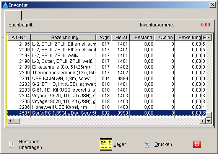Click Wgr. value 004 in row 2201
This screenshot has height=154, width=218.
106,79
